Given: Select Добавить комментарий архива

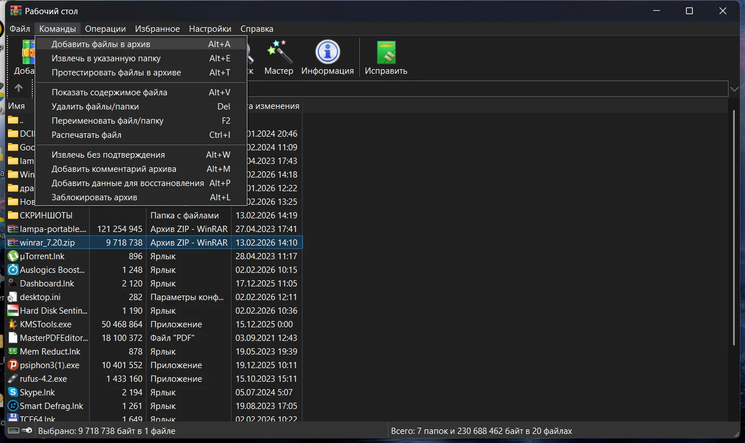Looking at the screenshot, I should [114, 169].
